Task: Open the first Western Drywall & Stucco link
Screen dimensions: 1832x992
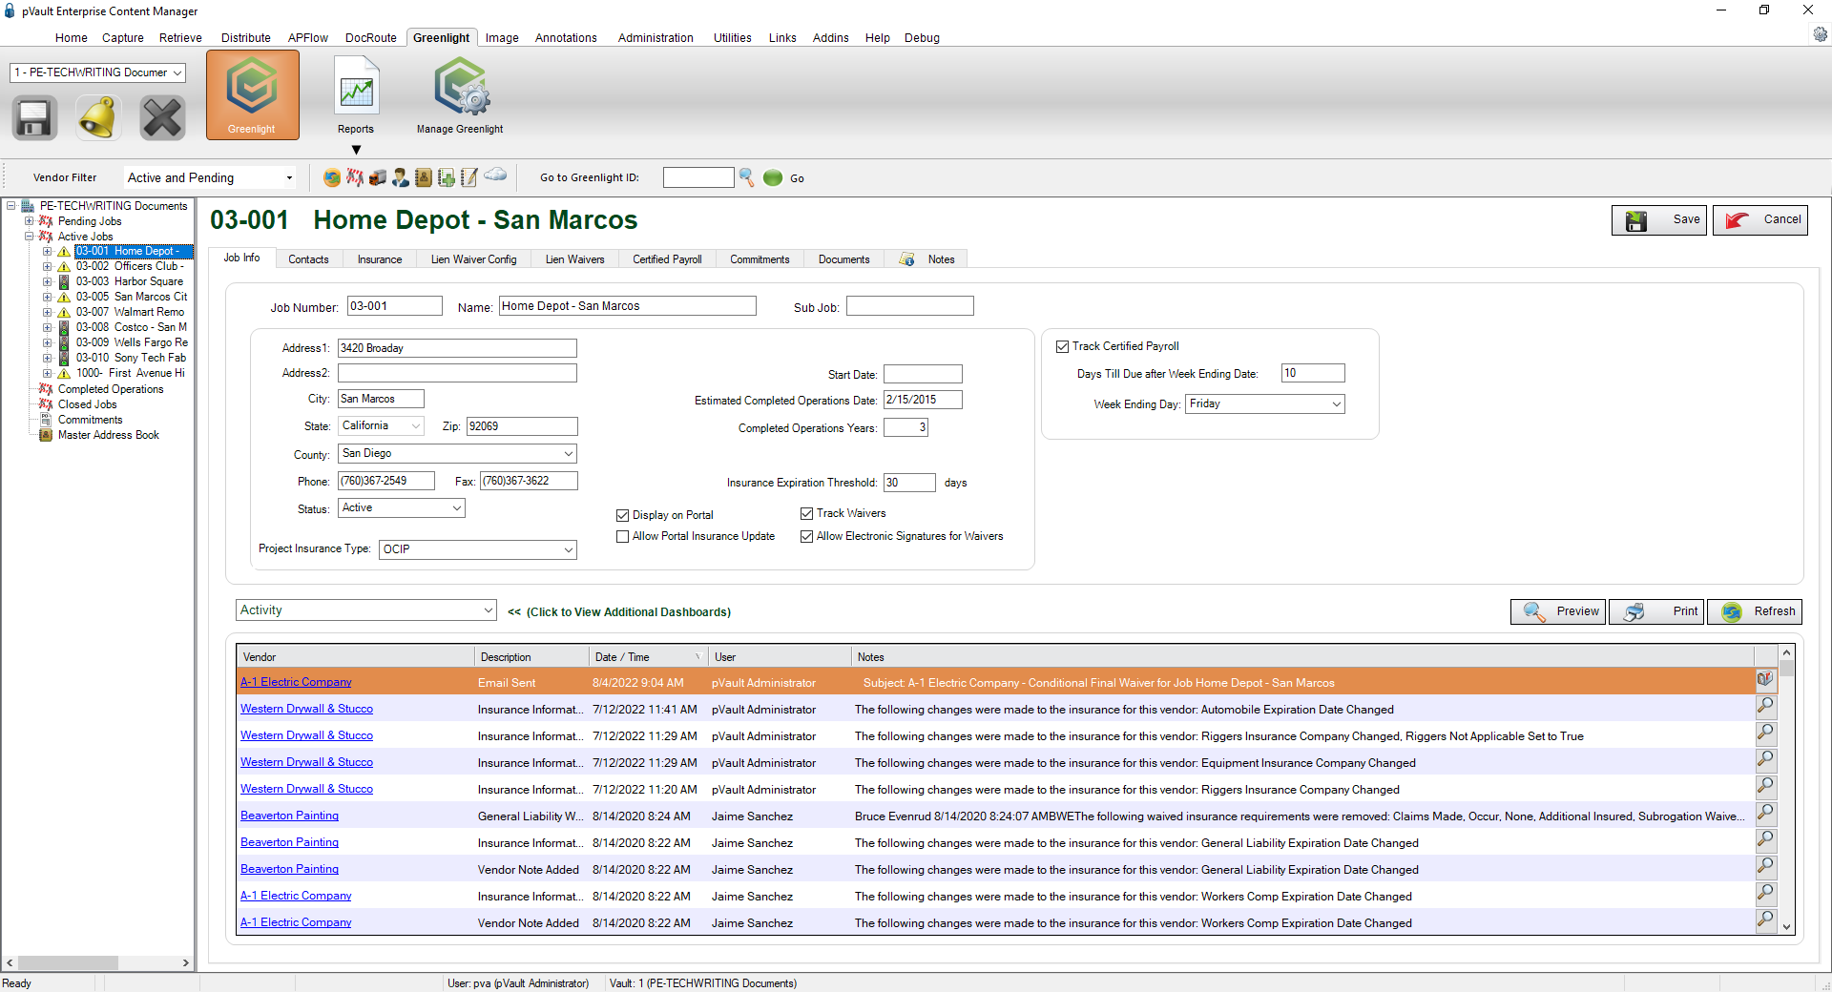Action: tap(306, 709)
